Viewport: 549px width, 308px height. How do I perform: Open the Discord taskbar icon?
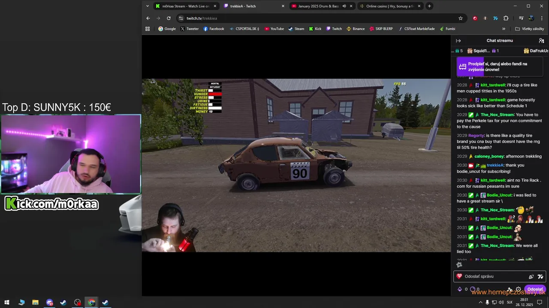pos(49,302)
